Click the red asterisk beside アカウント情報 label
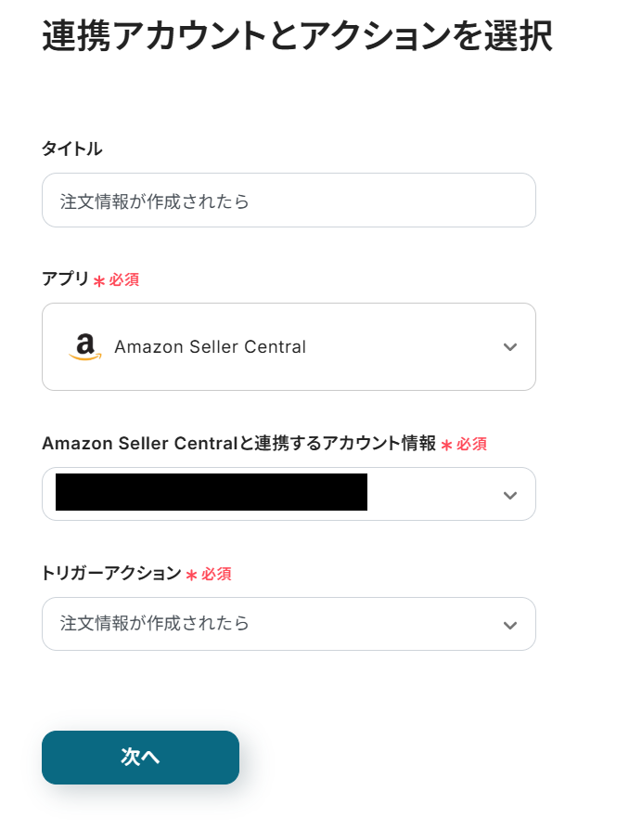Image resolution: width=642 pixels, height=830 pixels. [x=446, y=446]
